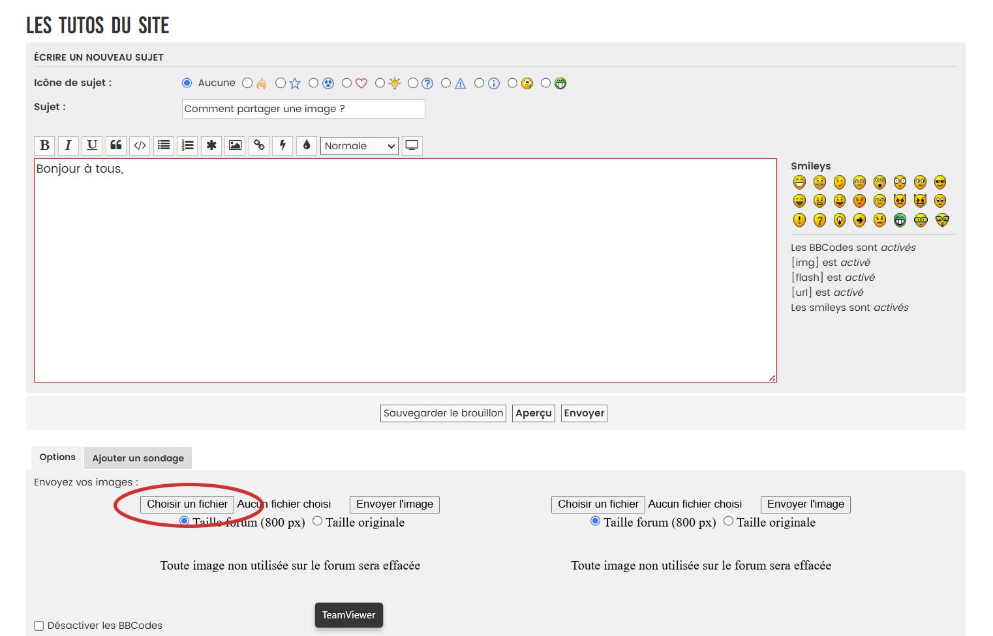
Task: Click into the 'Sujet' text field
Action: [303, 109]
